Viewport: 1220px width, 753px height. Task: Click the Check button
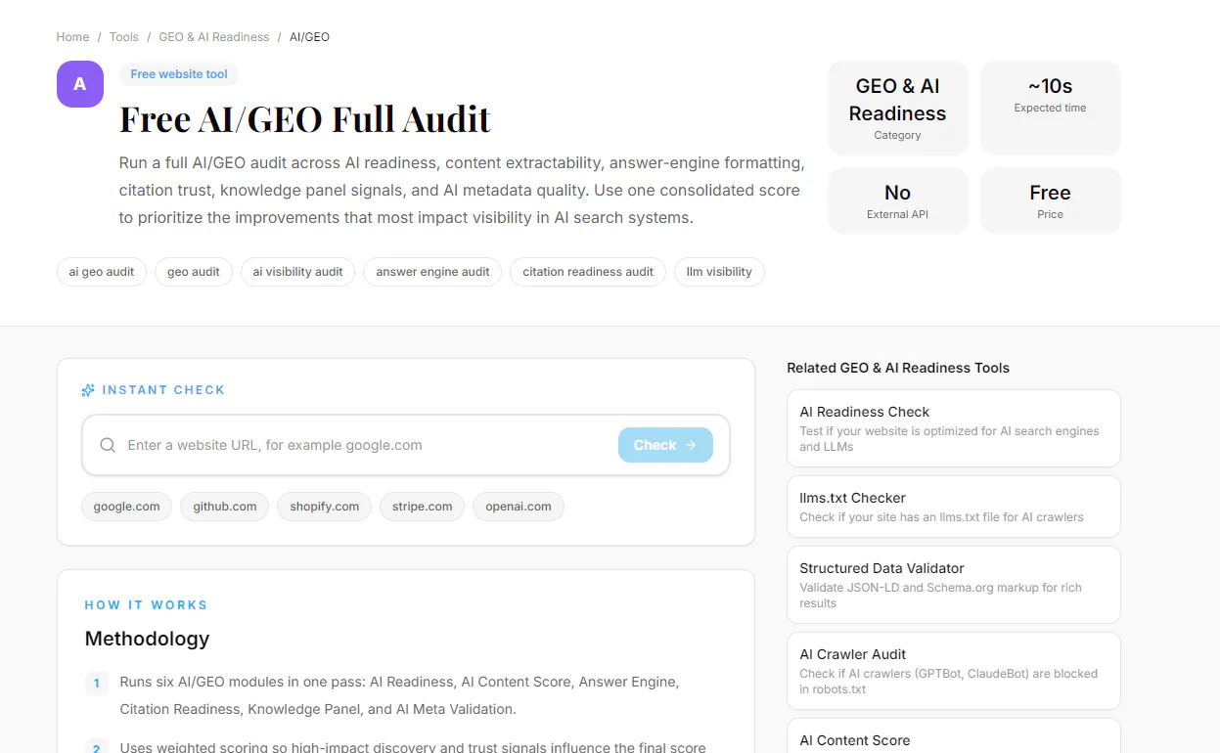665,445
